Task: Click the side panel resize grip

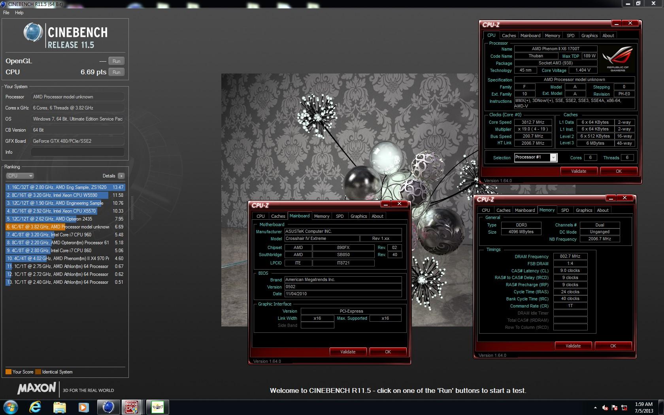Action: (x=132, y=208)
